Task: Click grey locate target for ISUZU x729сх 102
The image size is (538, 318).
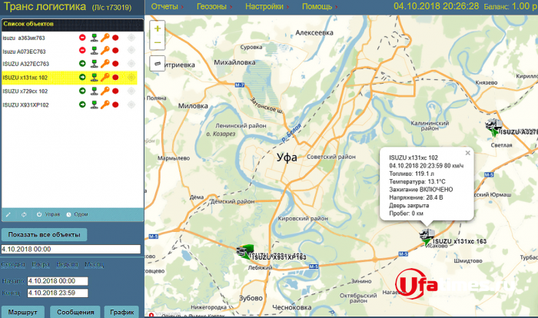Action: tap(131, 91)
